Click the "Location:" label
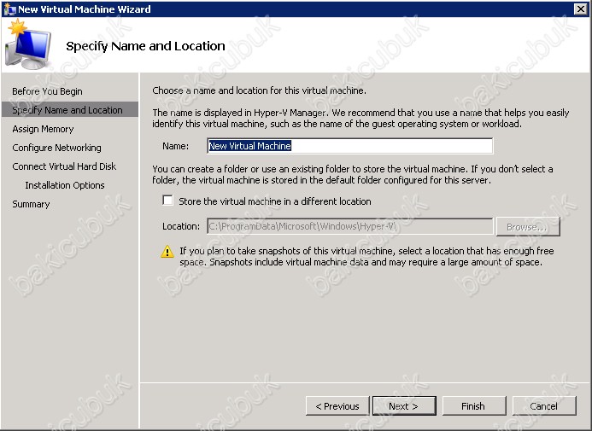592x431 pixels. pyautogui.click(x=181, y=226)
